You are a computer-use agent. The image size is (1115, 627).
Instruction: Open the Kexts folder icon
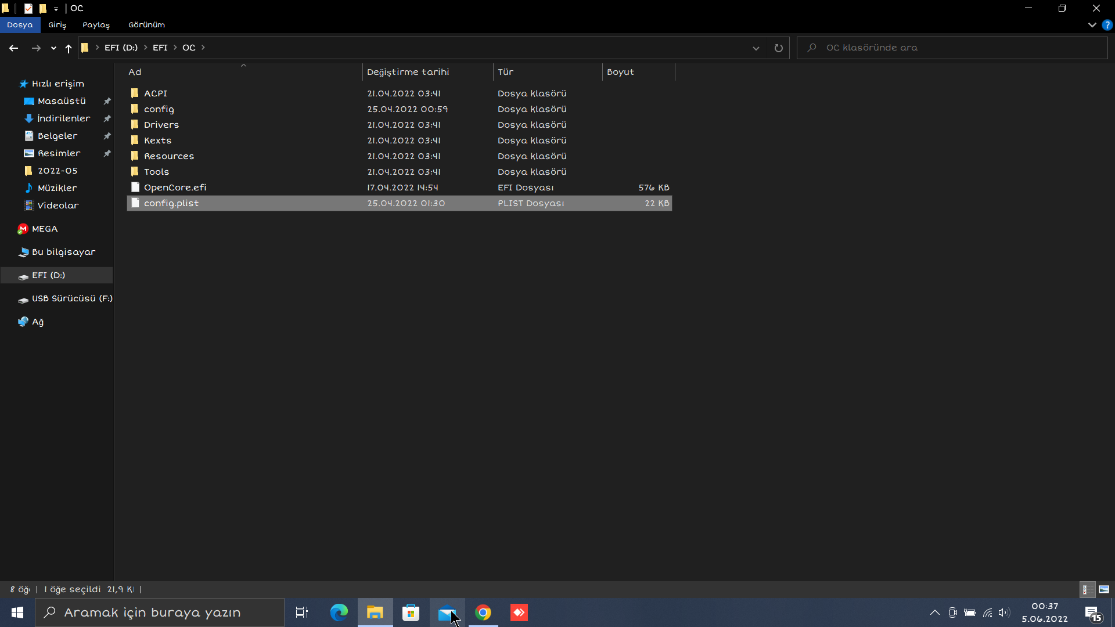click(135, 140)
